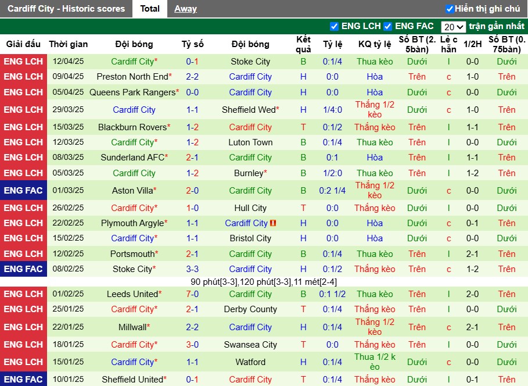Uncheck the ENG LCH filter checkbox
528x386 pixels.
(x=334, y=26)
